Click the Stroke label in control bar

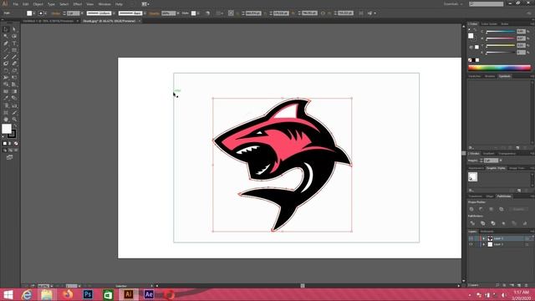[56, 13]
